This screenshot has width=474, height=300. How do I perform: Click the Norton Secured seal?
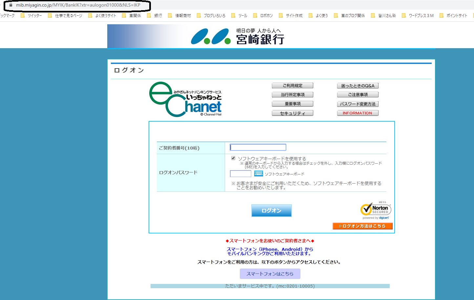click(x=376, y=210)
